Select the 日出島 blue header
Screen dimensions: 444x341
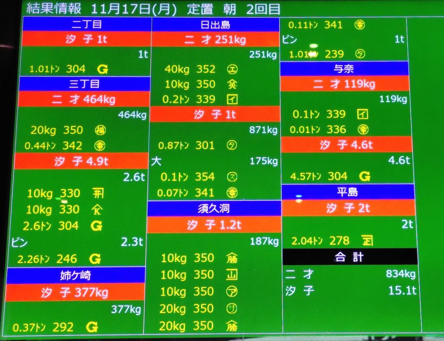[x=215, y=24]
